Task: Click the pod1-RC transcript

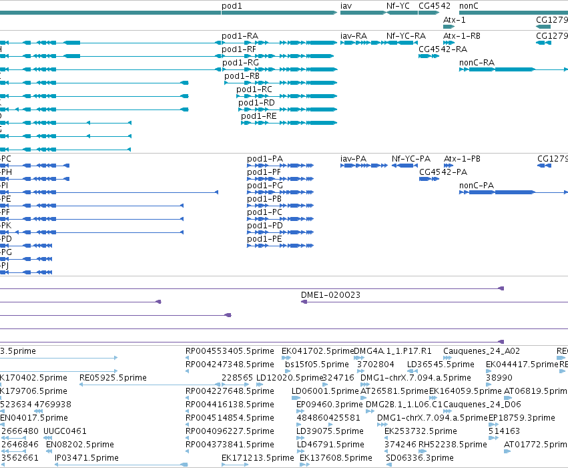Action: tap(287, 96)
